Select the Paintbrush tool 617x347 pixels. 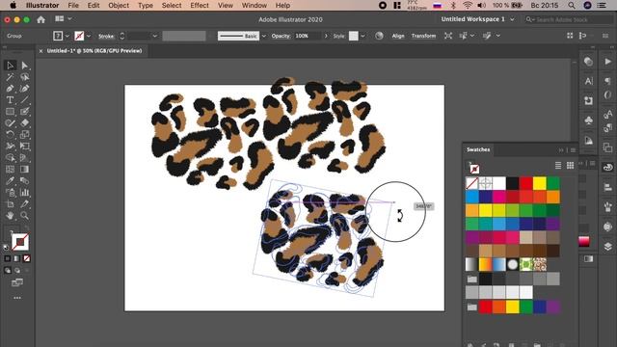[x=24, y=112]
